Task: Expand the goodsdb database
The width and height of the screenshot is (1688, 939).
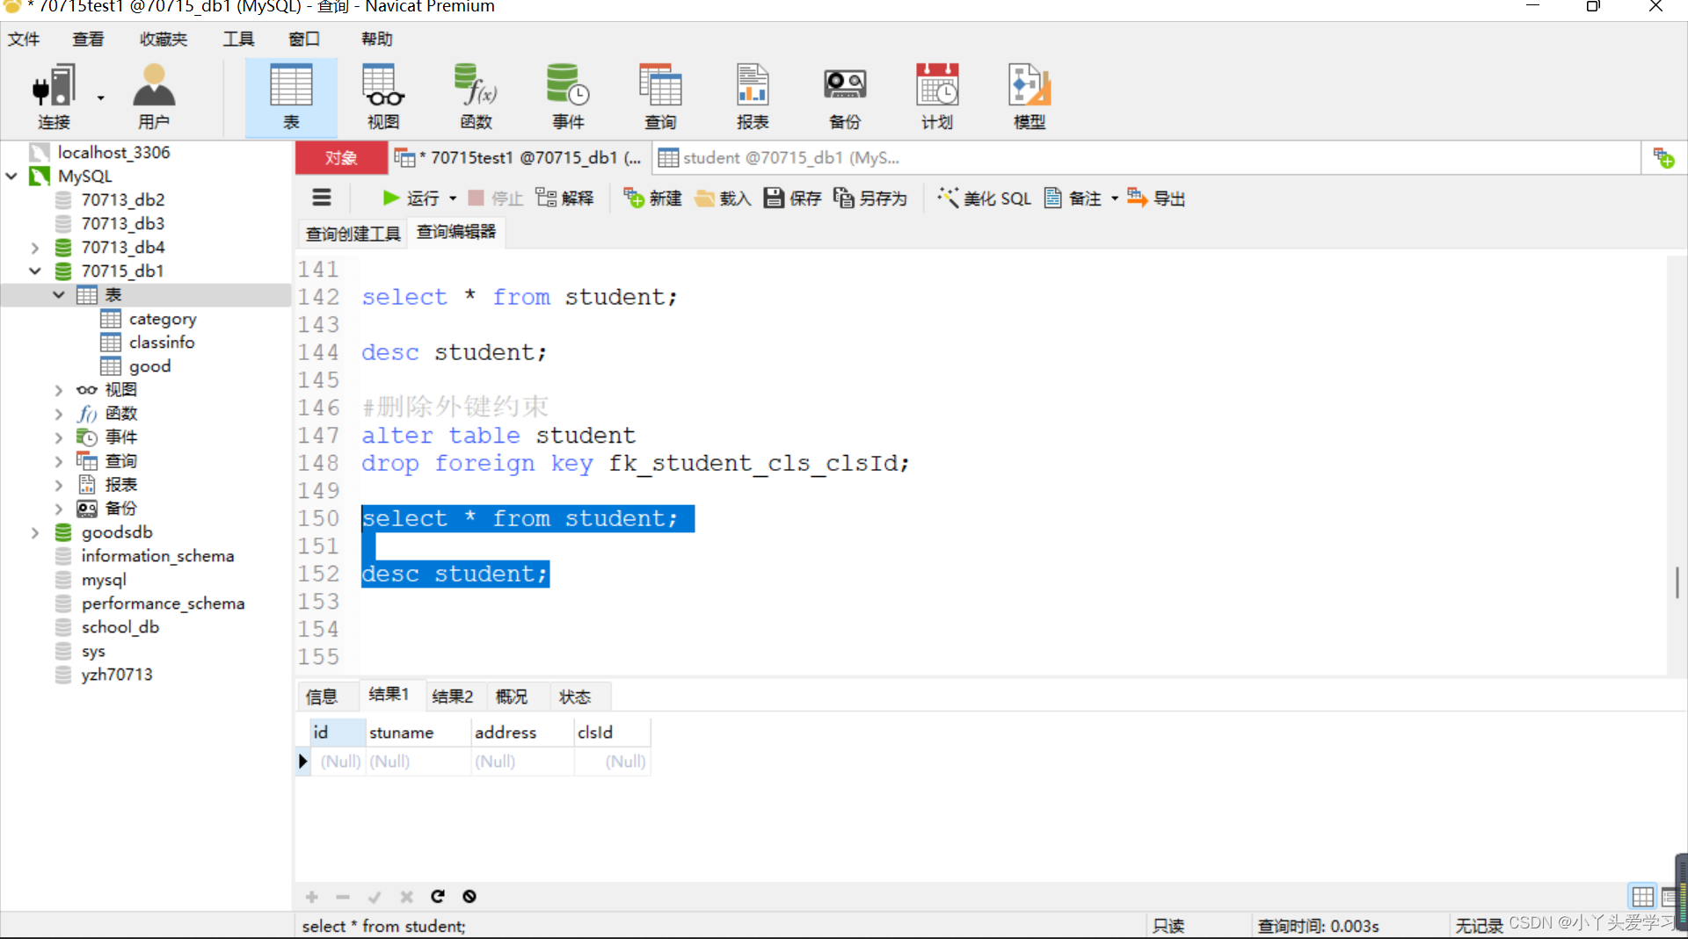Action: [35, 532]
